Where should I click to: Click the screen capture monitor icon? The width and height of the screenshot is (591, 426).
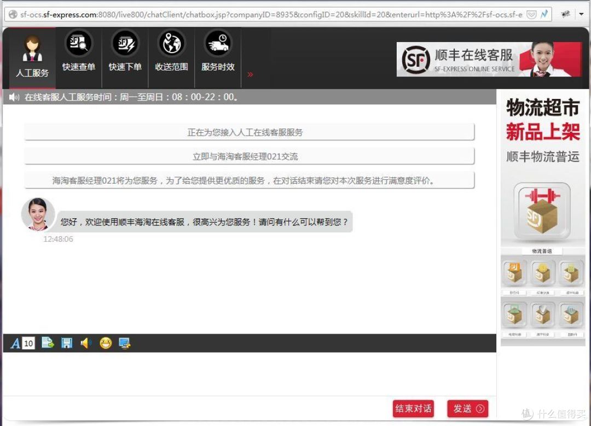pos(124,343)
